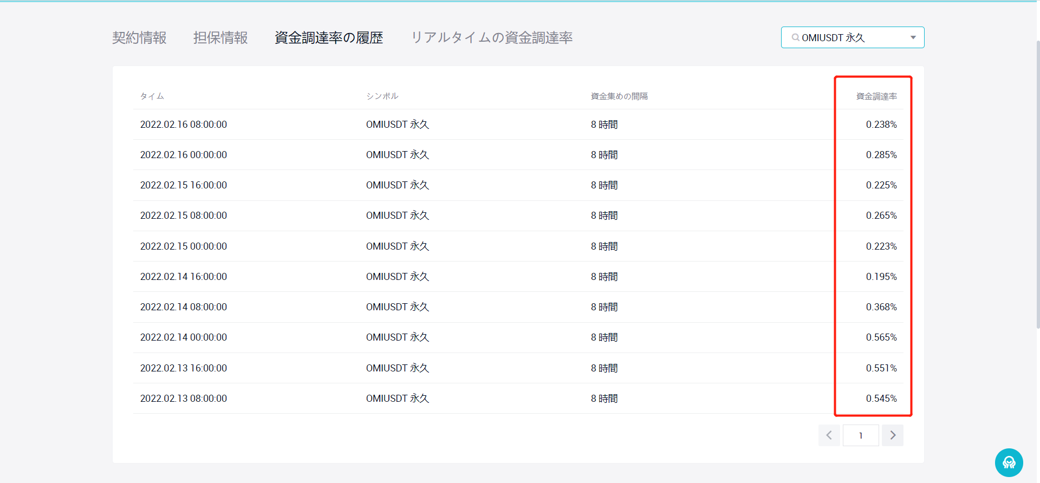
Task: Open the リアルタイムの資金調達率 tab
Action: [492, 37]
